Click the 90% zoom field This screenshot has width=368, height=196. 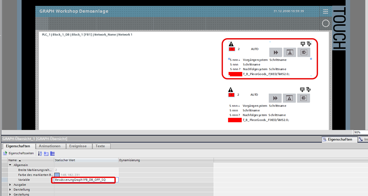[x=360, y=132]
